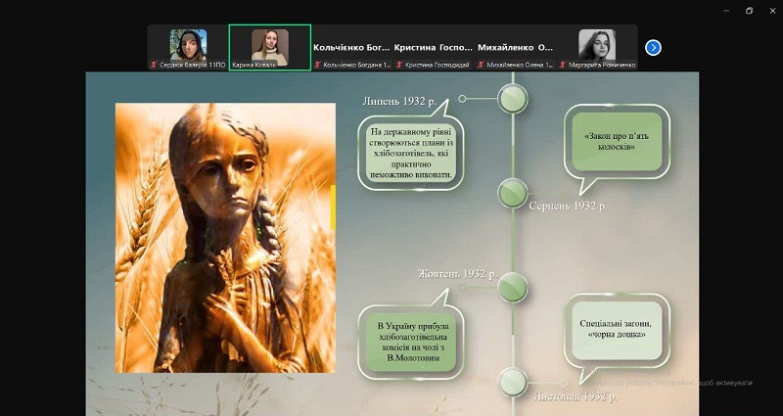
Task: Restore down the Zoom meeting window
Action: tap(749, 11)
